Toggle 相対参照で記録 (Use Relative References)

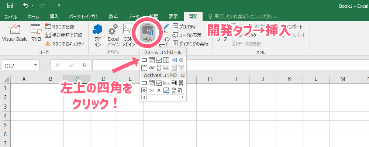(x=64, y=35)
